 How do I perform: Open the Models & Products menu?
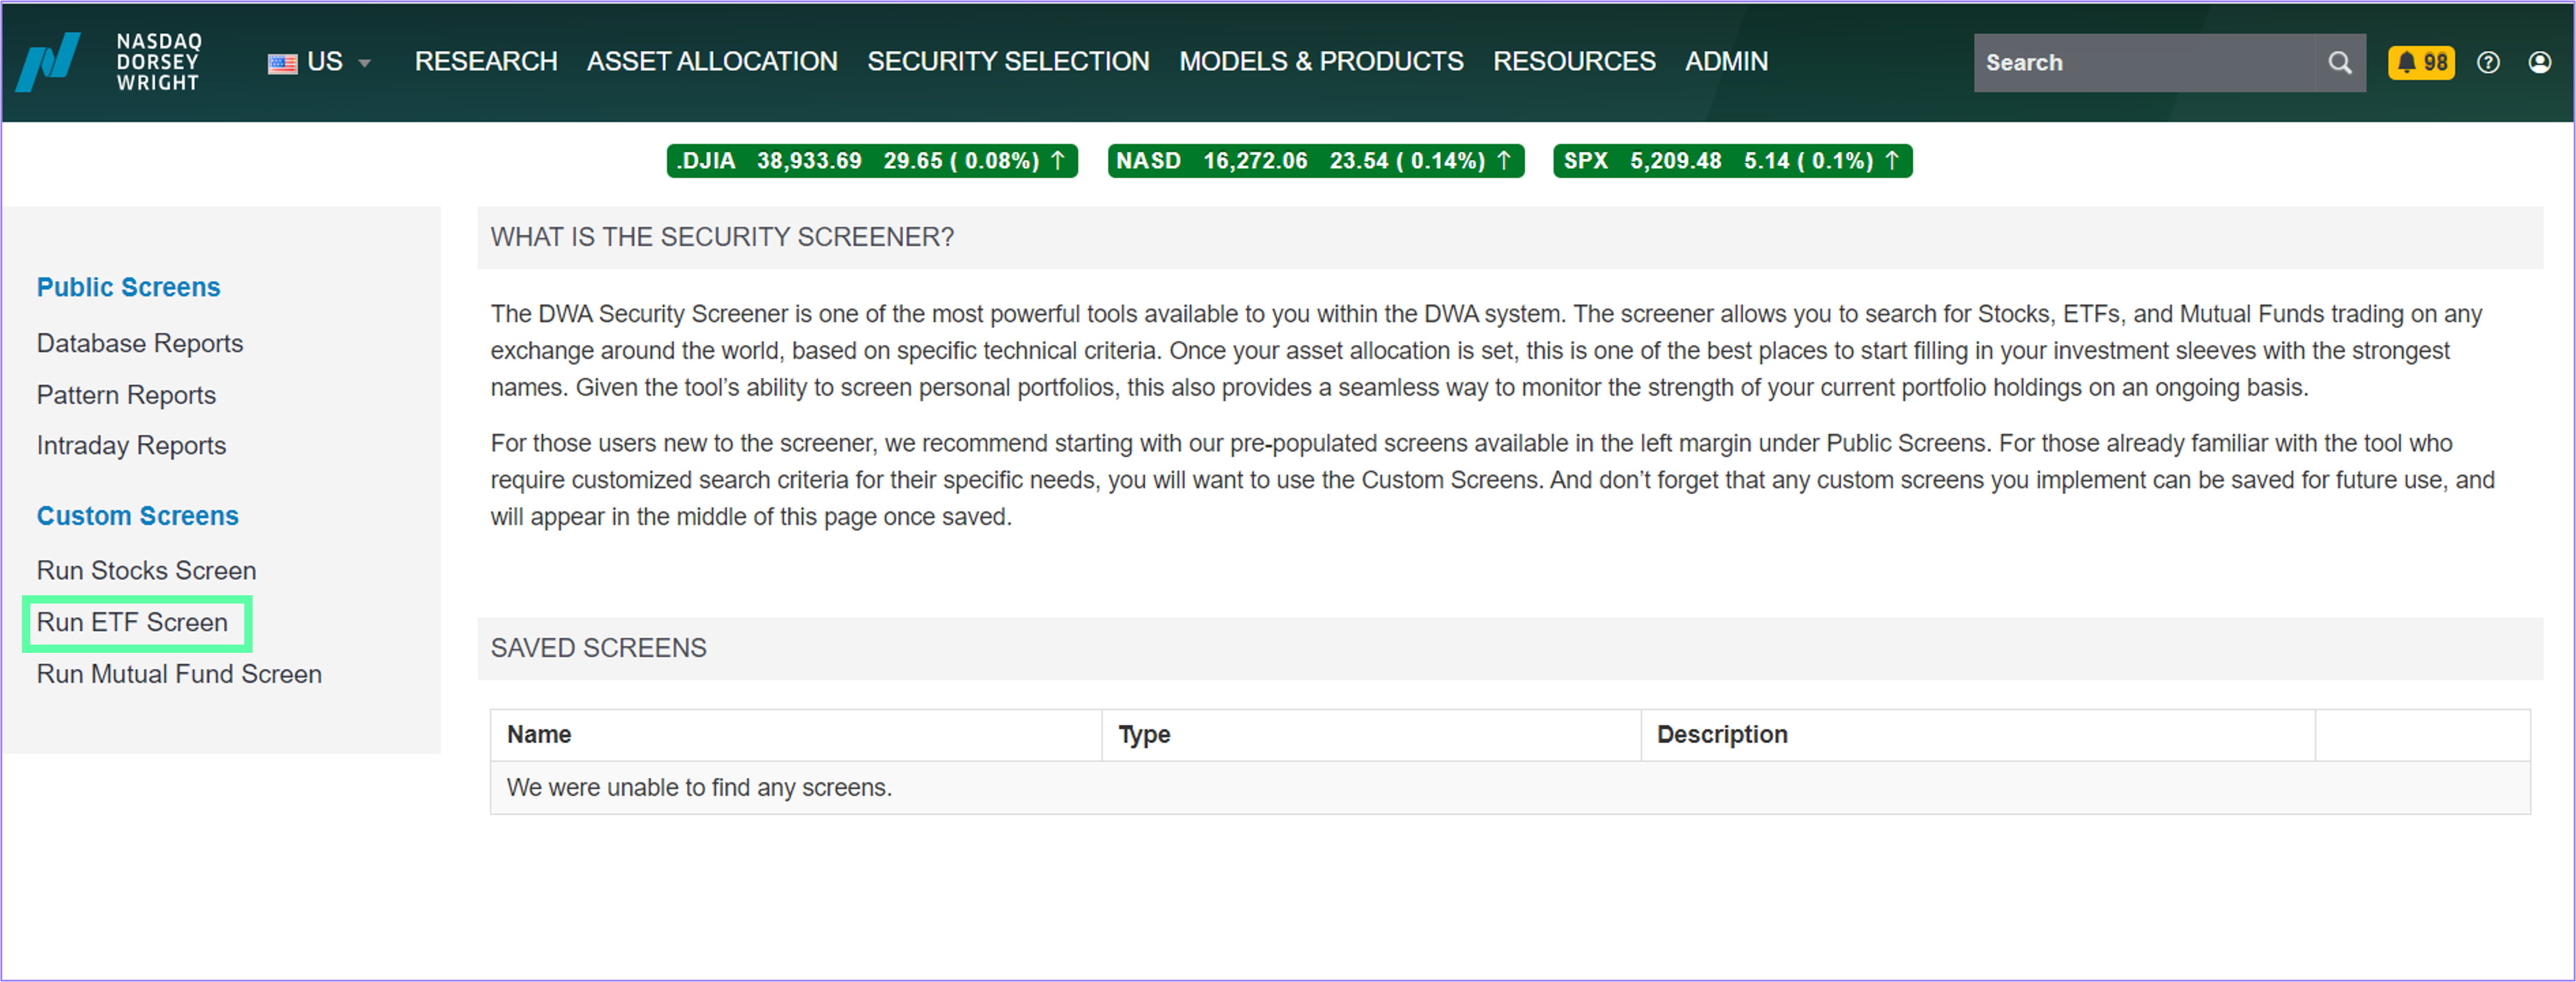point(1321,62)
